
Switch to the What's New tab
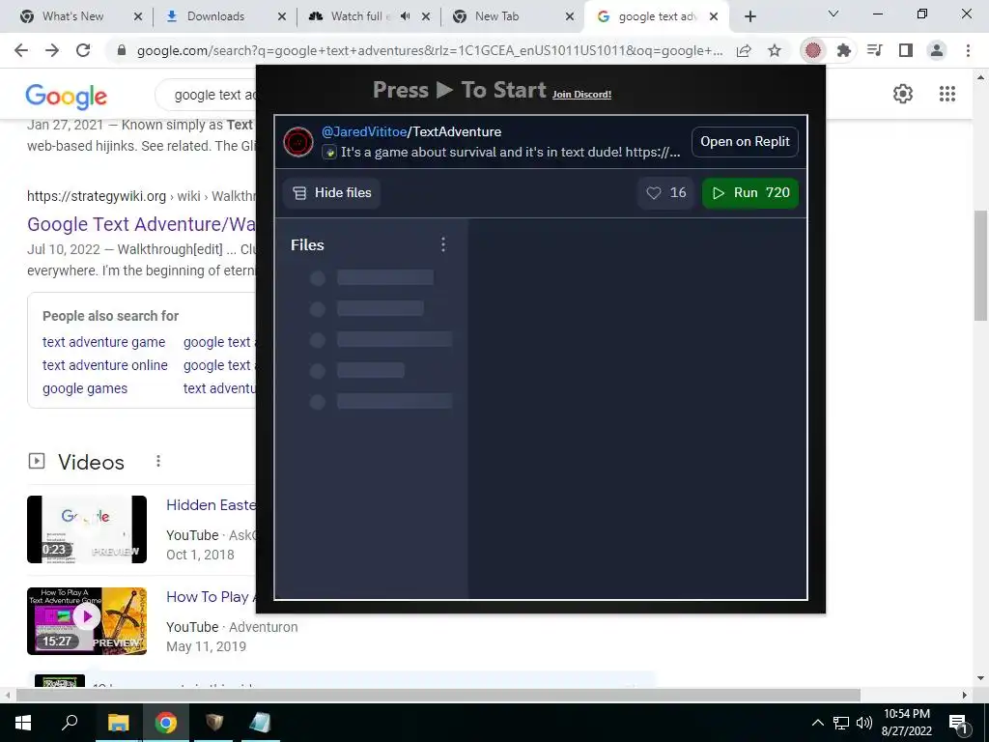click(x=73, y=16)
